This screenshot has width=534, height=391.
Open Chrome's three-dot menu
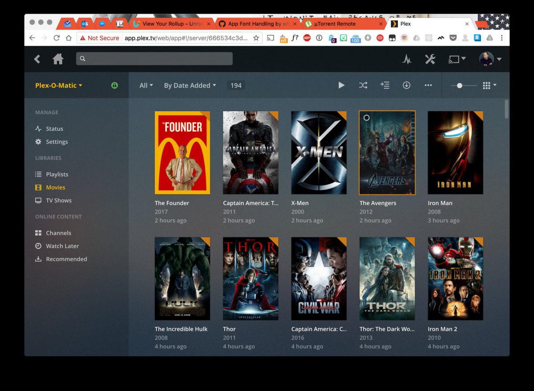(x=502, y=38)
